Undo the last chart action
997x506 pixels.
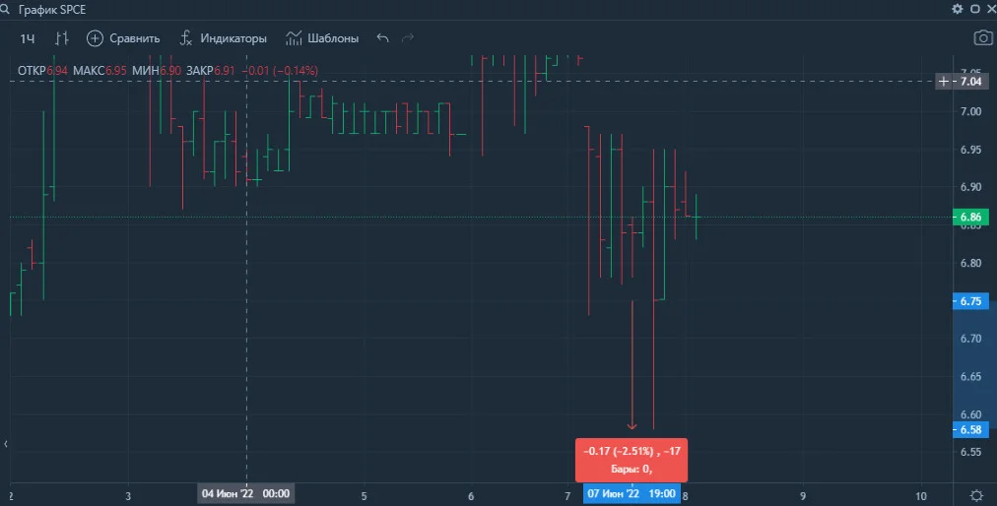click(382, 38)
